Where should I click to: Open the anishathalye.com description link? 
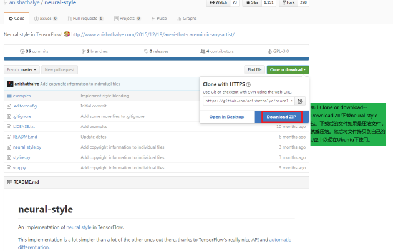click(153, 34)
